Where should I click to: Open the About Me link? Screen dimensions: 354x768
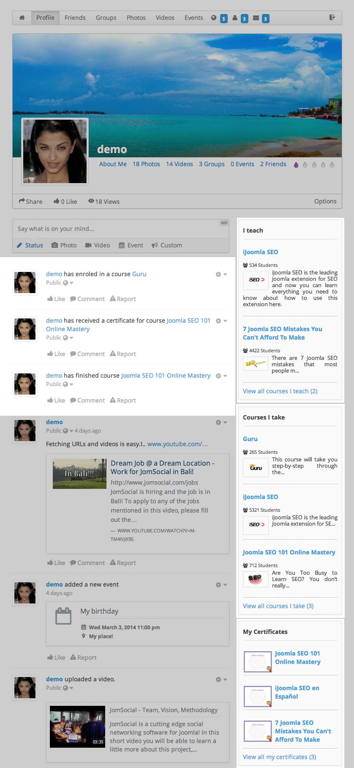(113, 164)
